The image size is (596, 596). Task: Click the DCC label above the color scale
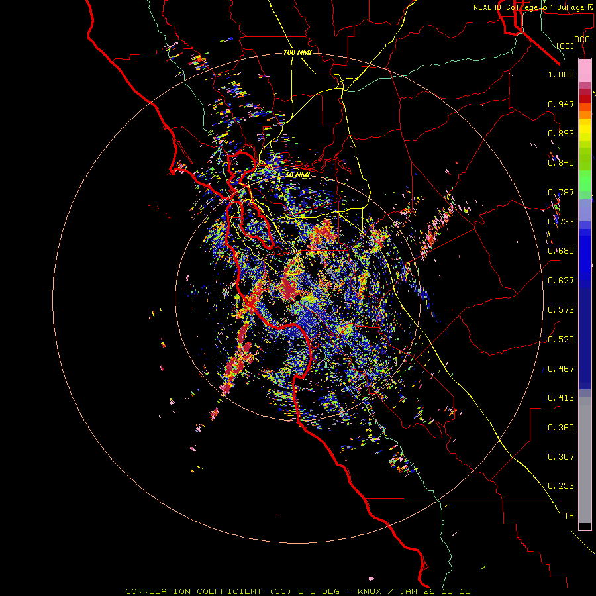point(582,39)
